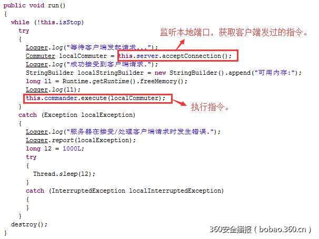The image size is (319, 239).
Task: Click the Logger.report(localException) link
Action: (x=81, y=141)
